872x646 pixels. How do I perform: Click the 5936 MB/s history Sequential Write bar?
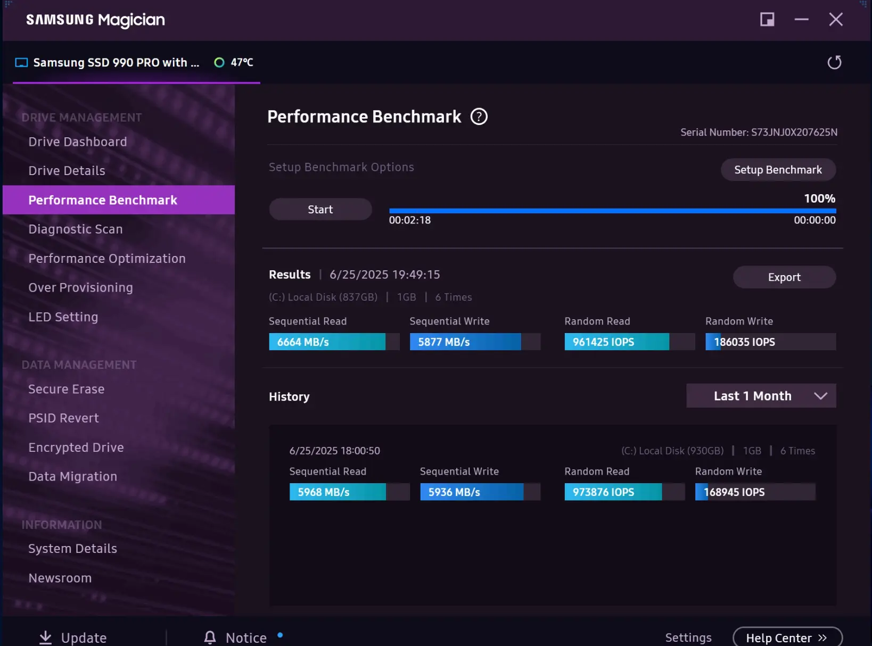480,492
